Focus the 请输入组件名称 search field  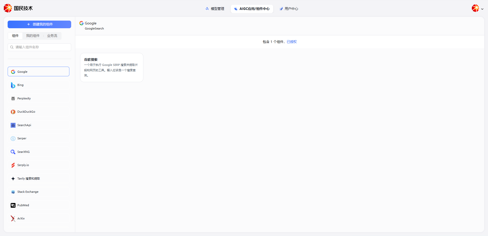coord(39,47)
